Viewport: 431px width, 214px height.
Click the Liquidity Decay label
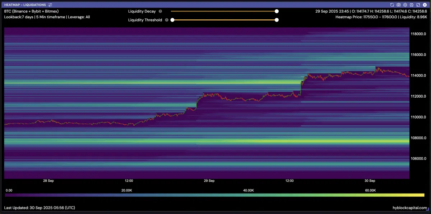[x=142, y=11]
